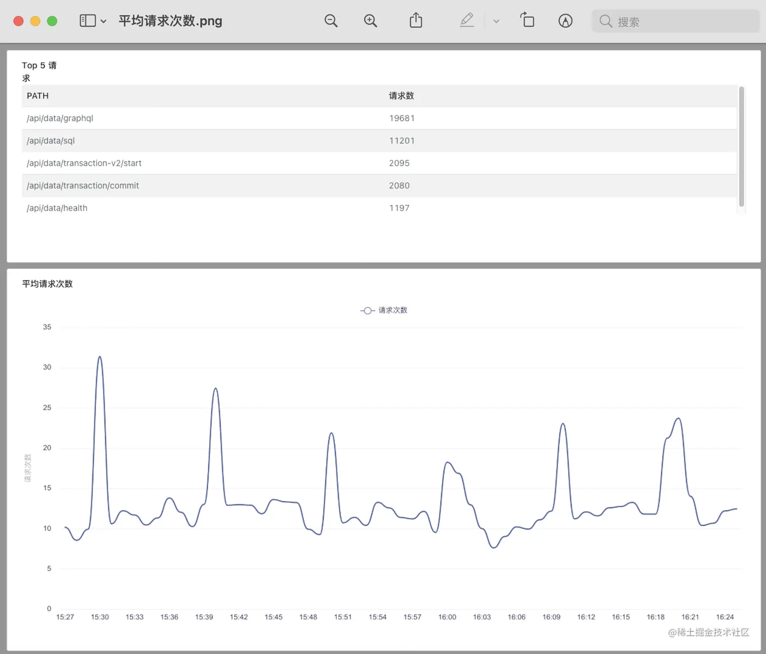The image size is (766, 654).
Task: Click the sidebar view icon
Action: click(x=88, y=21)
